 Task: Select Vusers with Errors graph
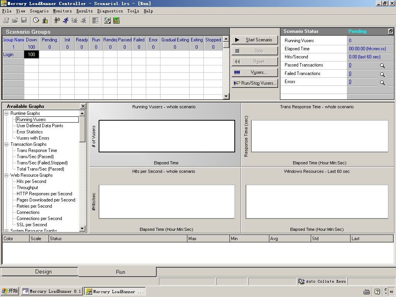[x=33, y=138]
